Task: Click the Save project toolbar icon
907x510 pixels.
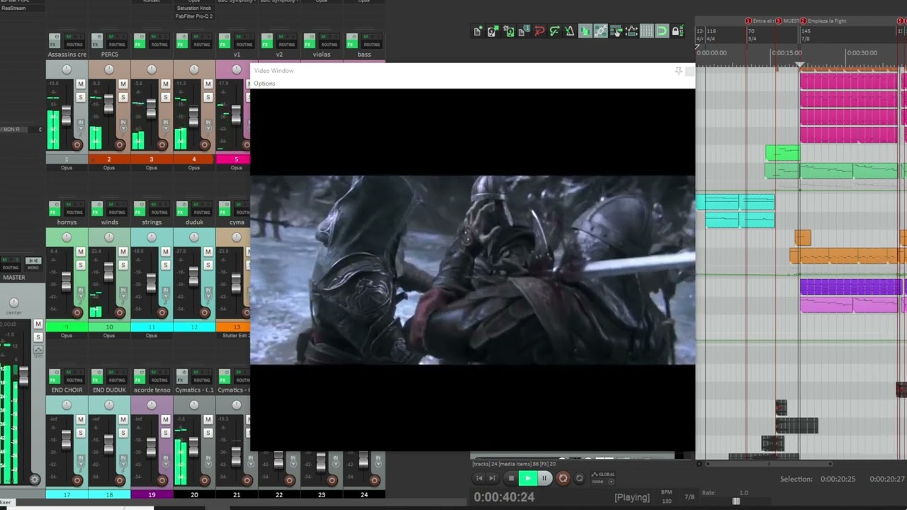Action: coord(508,31)
